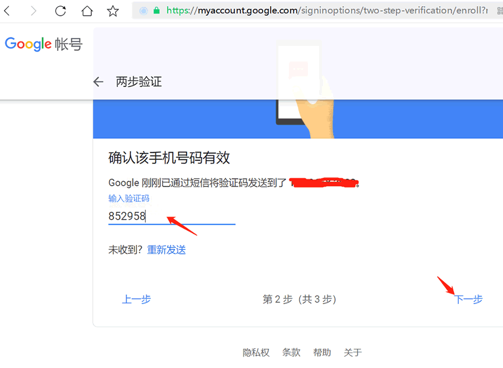
Task: Click the circular site indicator icon left of padlock
Action: [x=144, y=11]
